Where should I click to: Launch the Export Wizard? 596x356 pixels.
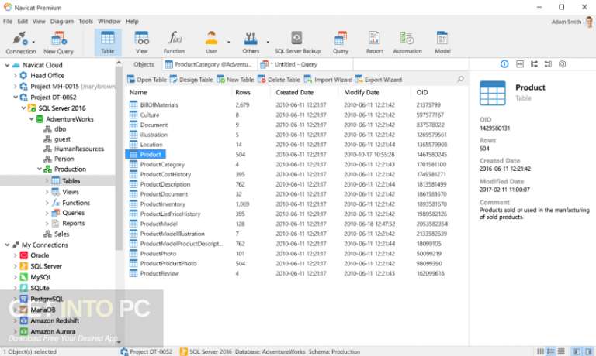(379, 80)
